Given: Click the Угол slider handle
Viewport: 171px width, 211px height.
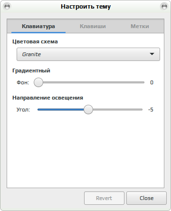Looking at the screenshot, I should coord(88,110).
